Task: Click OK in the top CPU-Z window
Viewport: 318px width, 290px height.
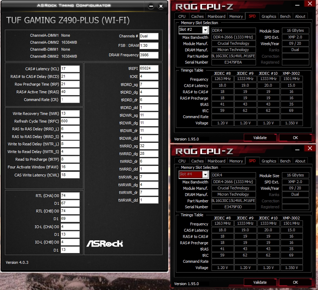Action: point(295,138)
